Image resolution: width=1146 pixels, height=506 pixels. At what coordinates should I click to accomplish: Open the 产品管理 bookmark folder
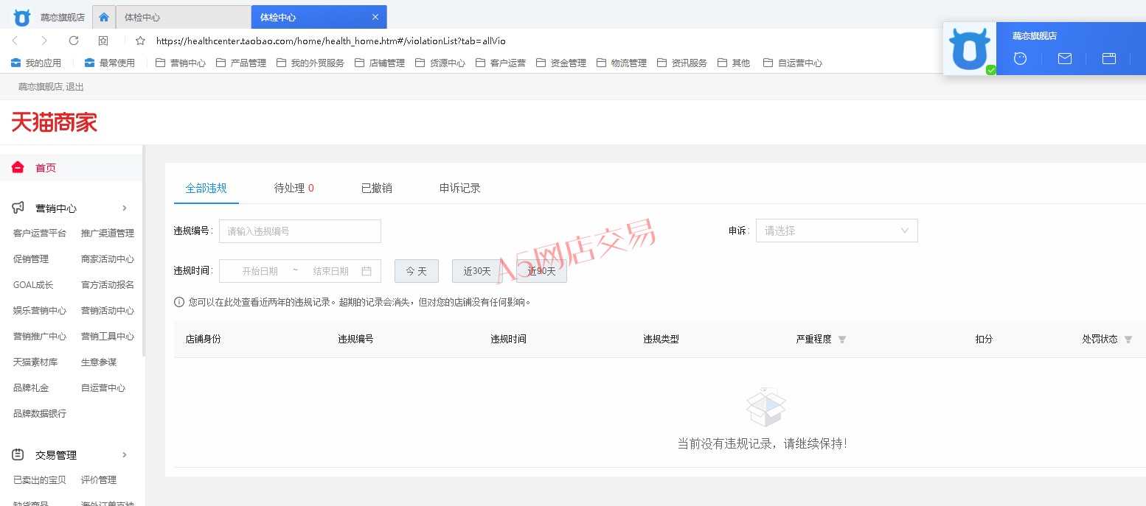[x=241, y=63]
